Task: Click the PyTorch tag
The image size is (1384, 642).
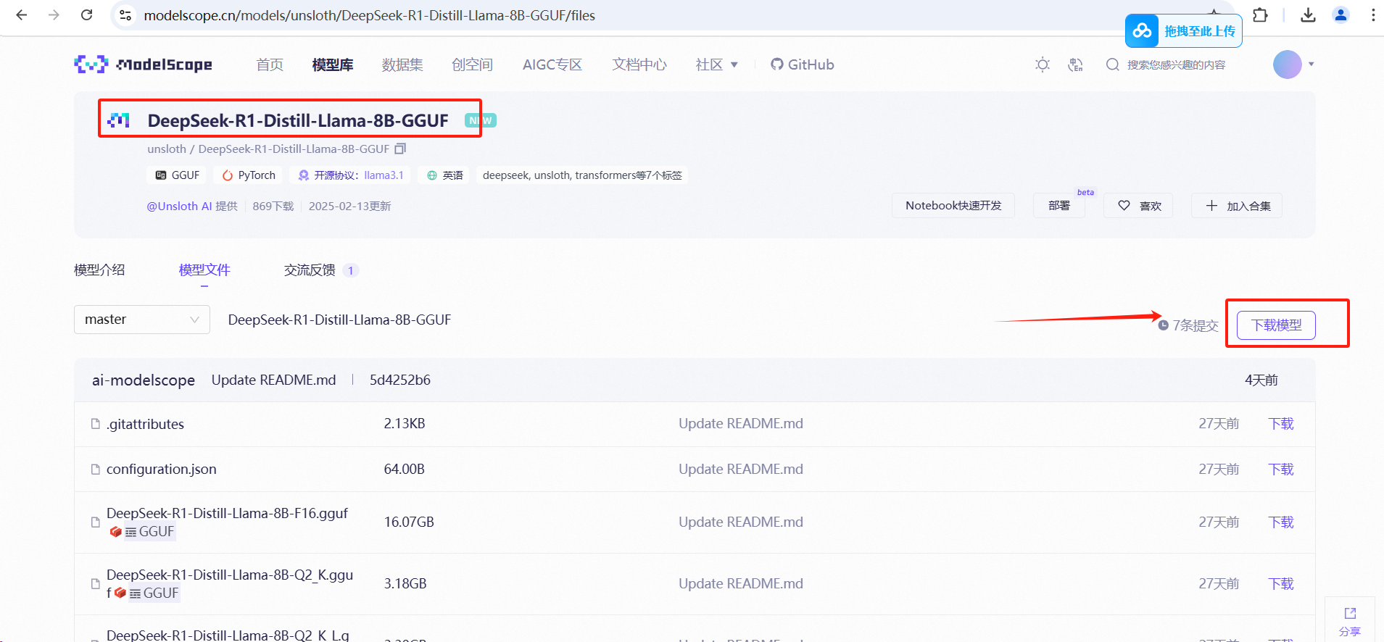Action: [249, 175]
